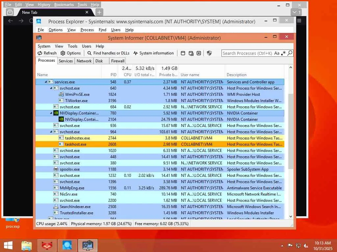
Task: Open the Users menu in System Informer
Action: pos(87,46)
